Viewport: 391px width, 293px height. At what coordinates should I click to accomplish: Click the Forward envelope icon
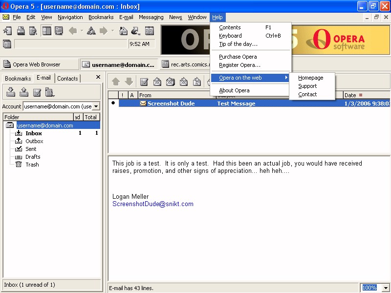184,82
